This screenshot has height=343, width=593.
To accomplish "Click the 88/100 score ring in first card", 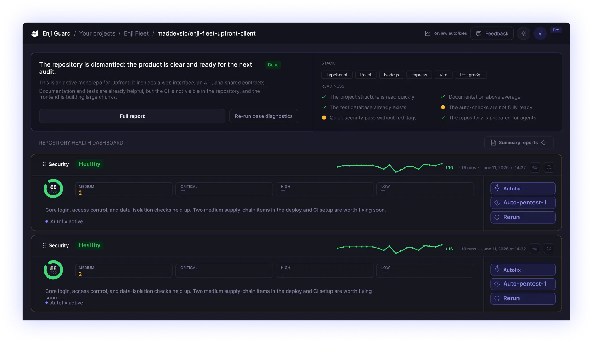I will (x=53, y=189).
